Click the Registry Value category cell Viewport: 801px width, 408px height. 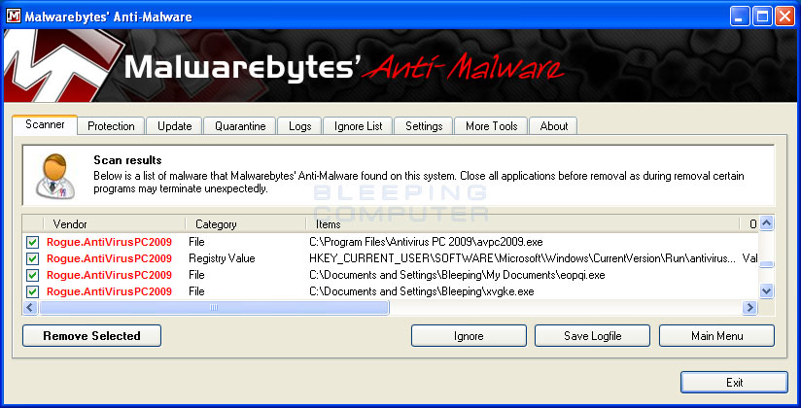(222, 258)
